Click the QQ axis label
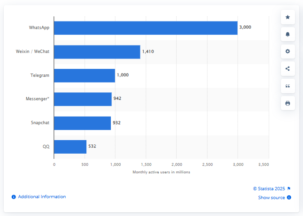 point(46,147)
